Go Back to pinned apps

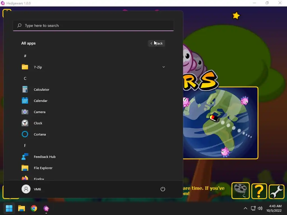point(156,43)
